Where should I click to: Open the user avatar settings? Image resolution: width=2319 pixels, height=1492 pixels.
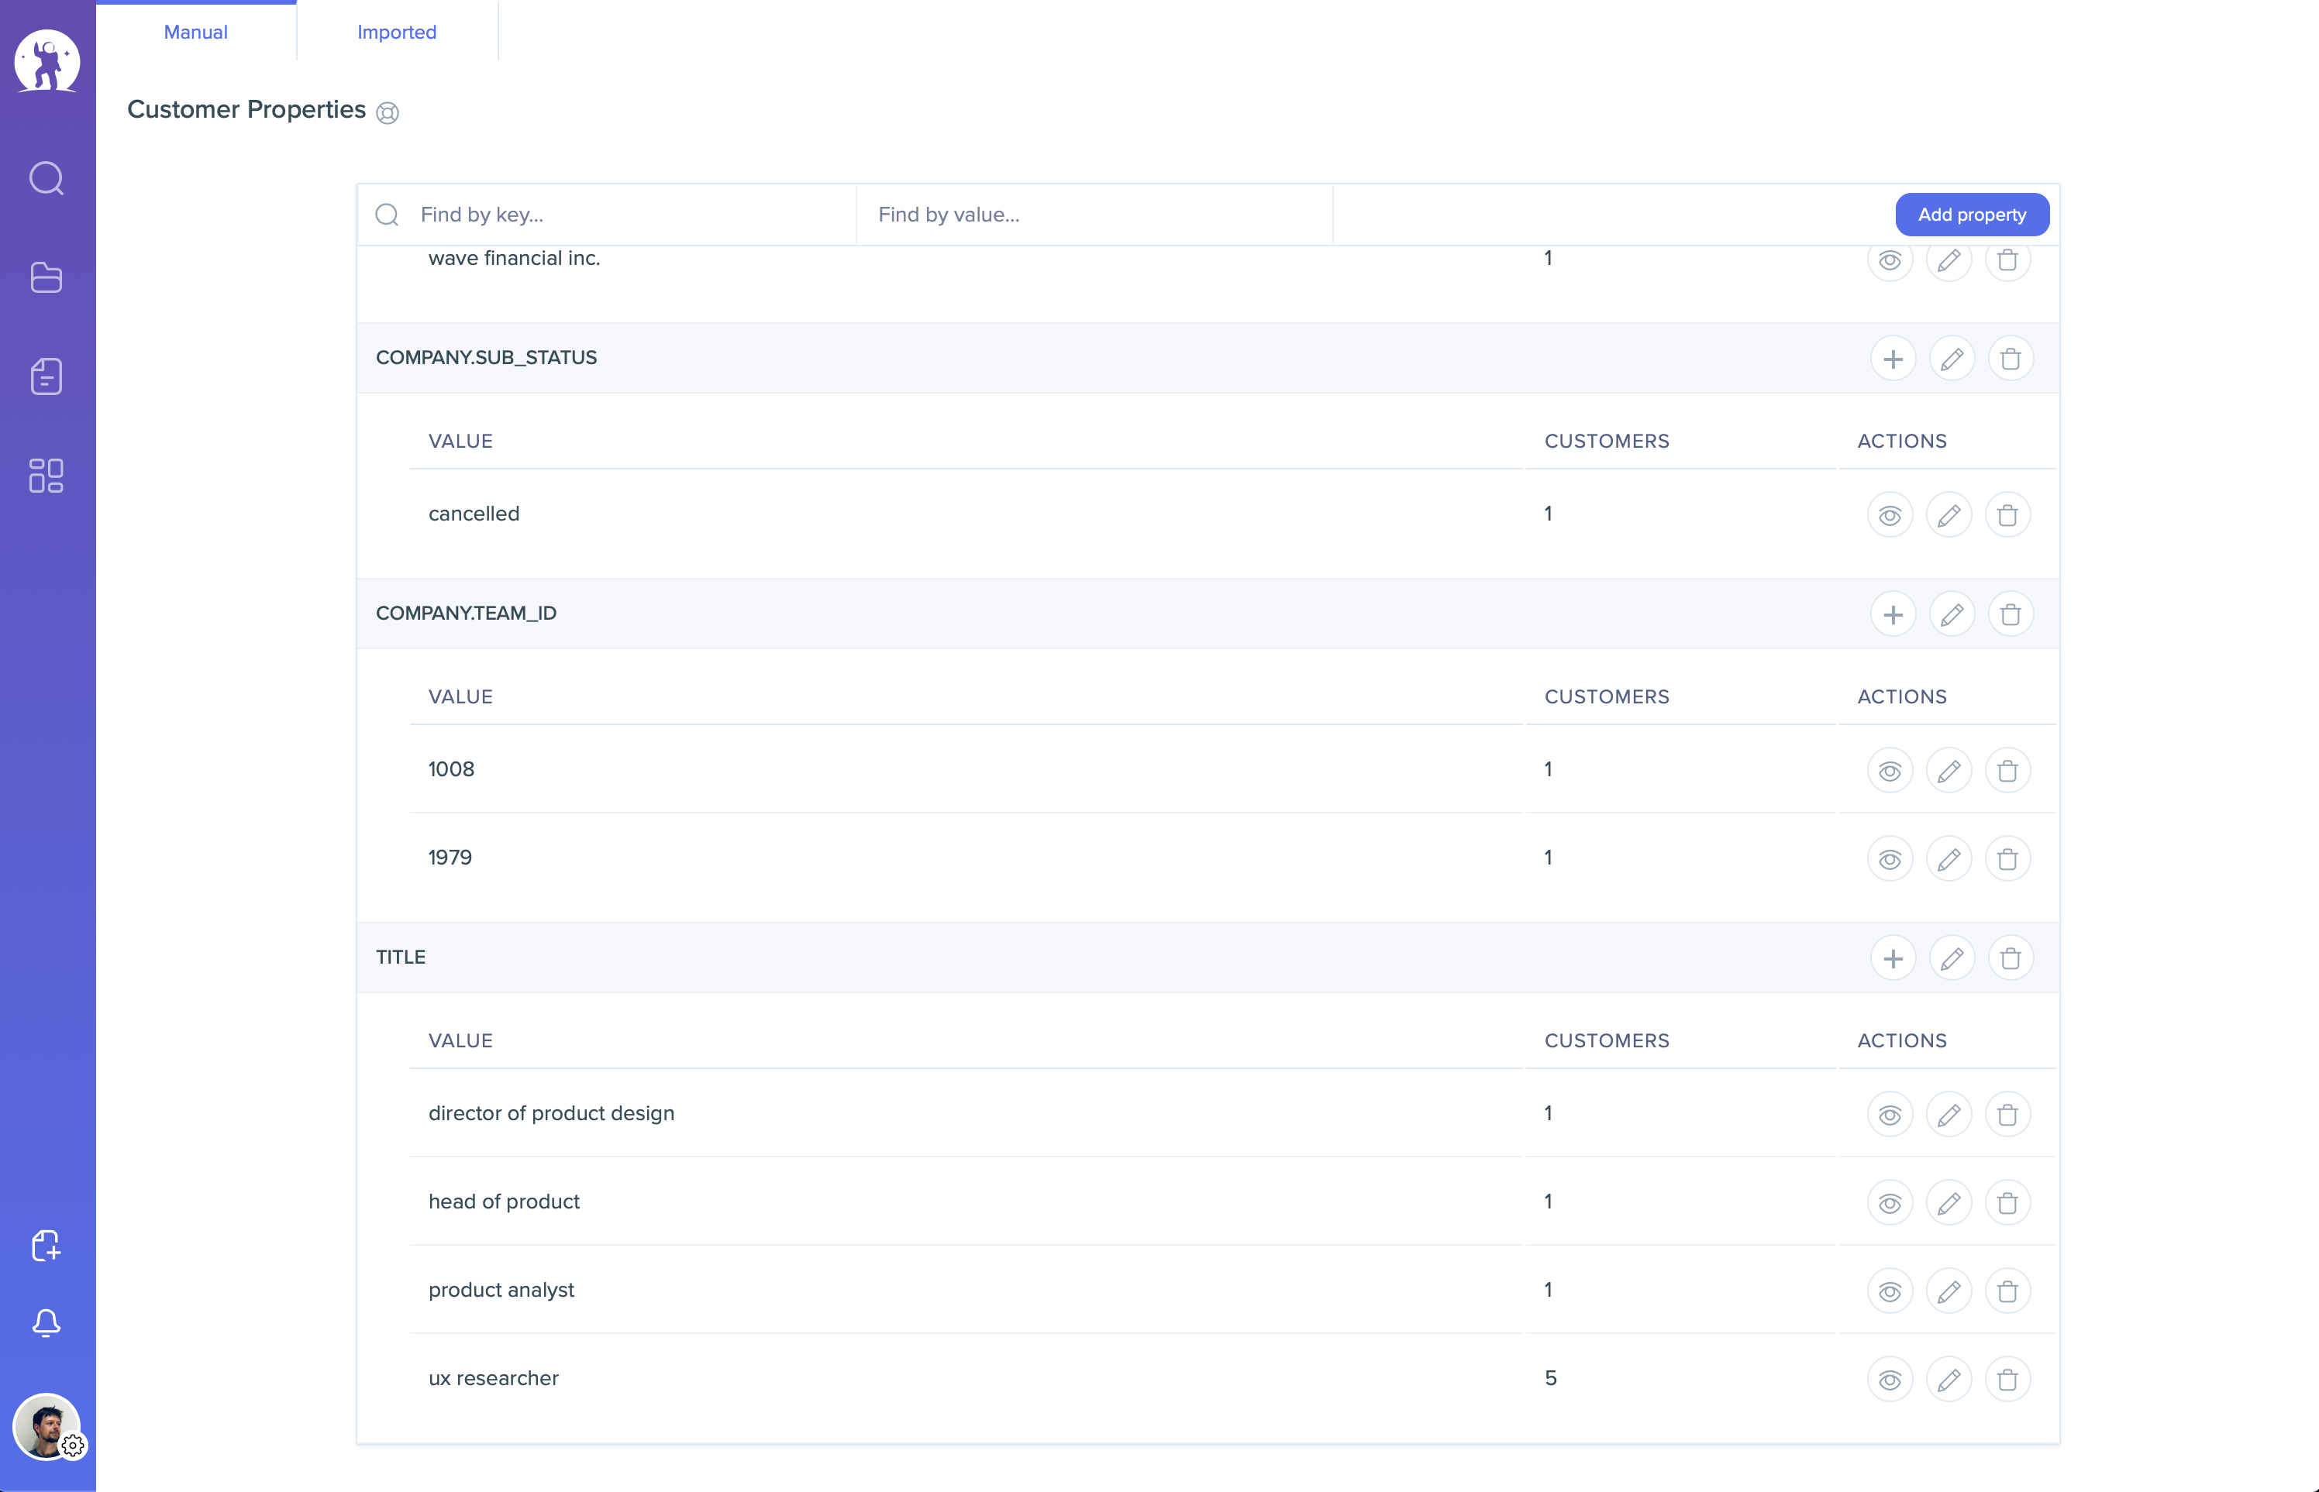coord(47,1426)
